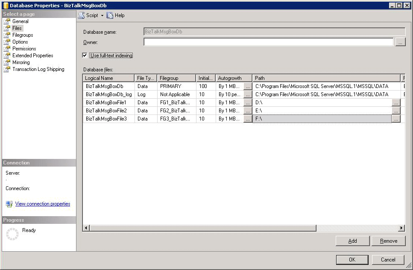The width and height of the screenshot is (413, 270).
Task: Toggle the Use full-text indexing checkbox
Action: coord(84,55)
